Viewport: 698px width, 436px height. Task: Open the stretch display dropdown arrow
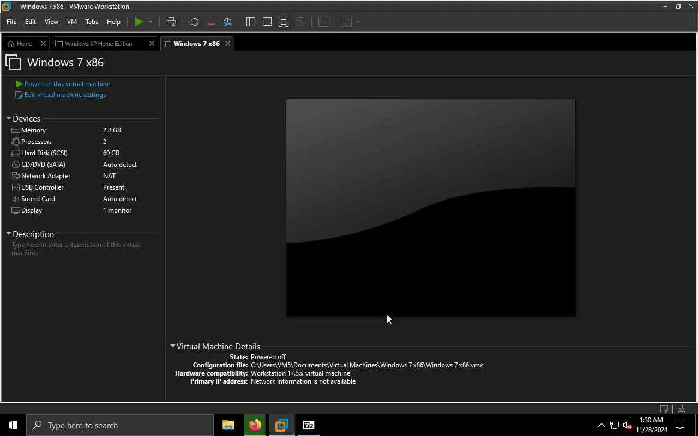tap(358, 22)
